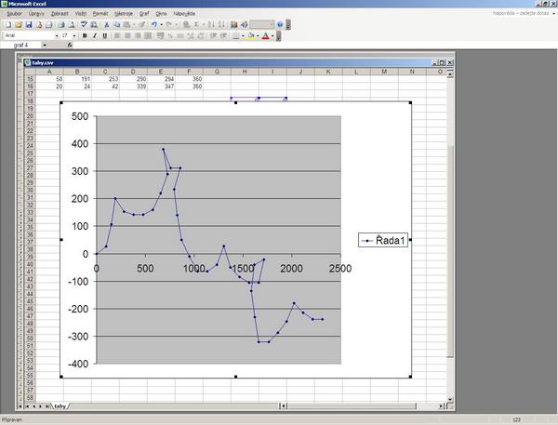Click the Open file folder icon

tap(19, 24)
